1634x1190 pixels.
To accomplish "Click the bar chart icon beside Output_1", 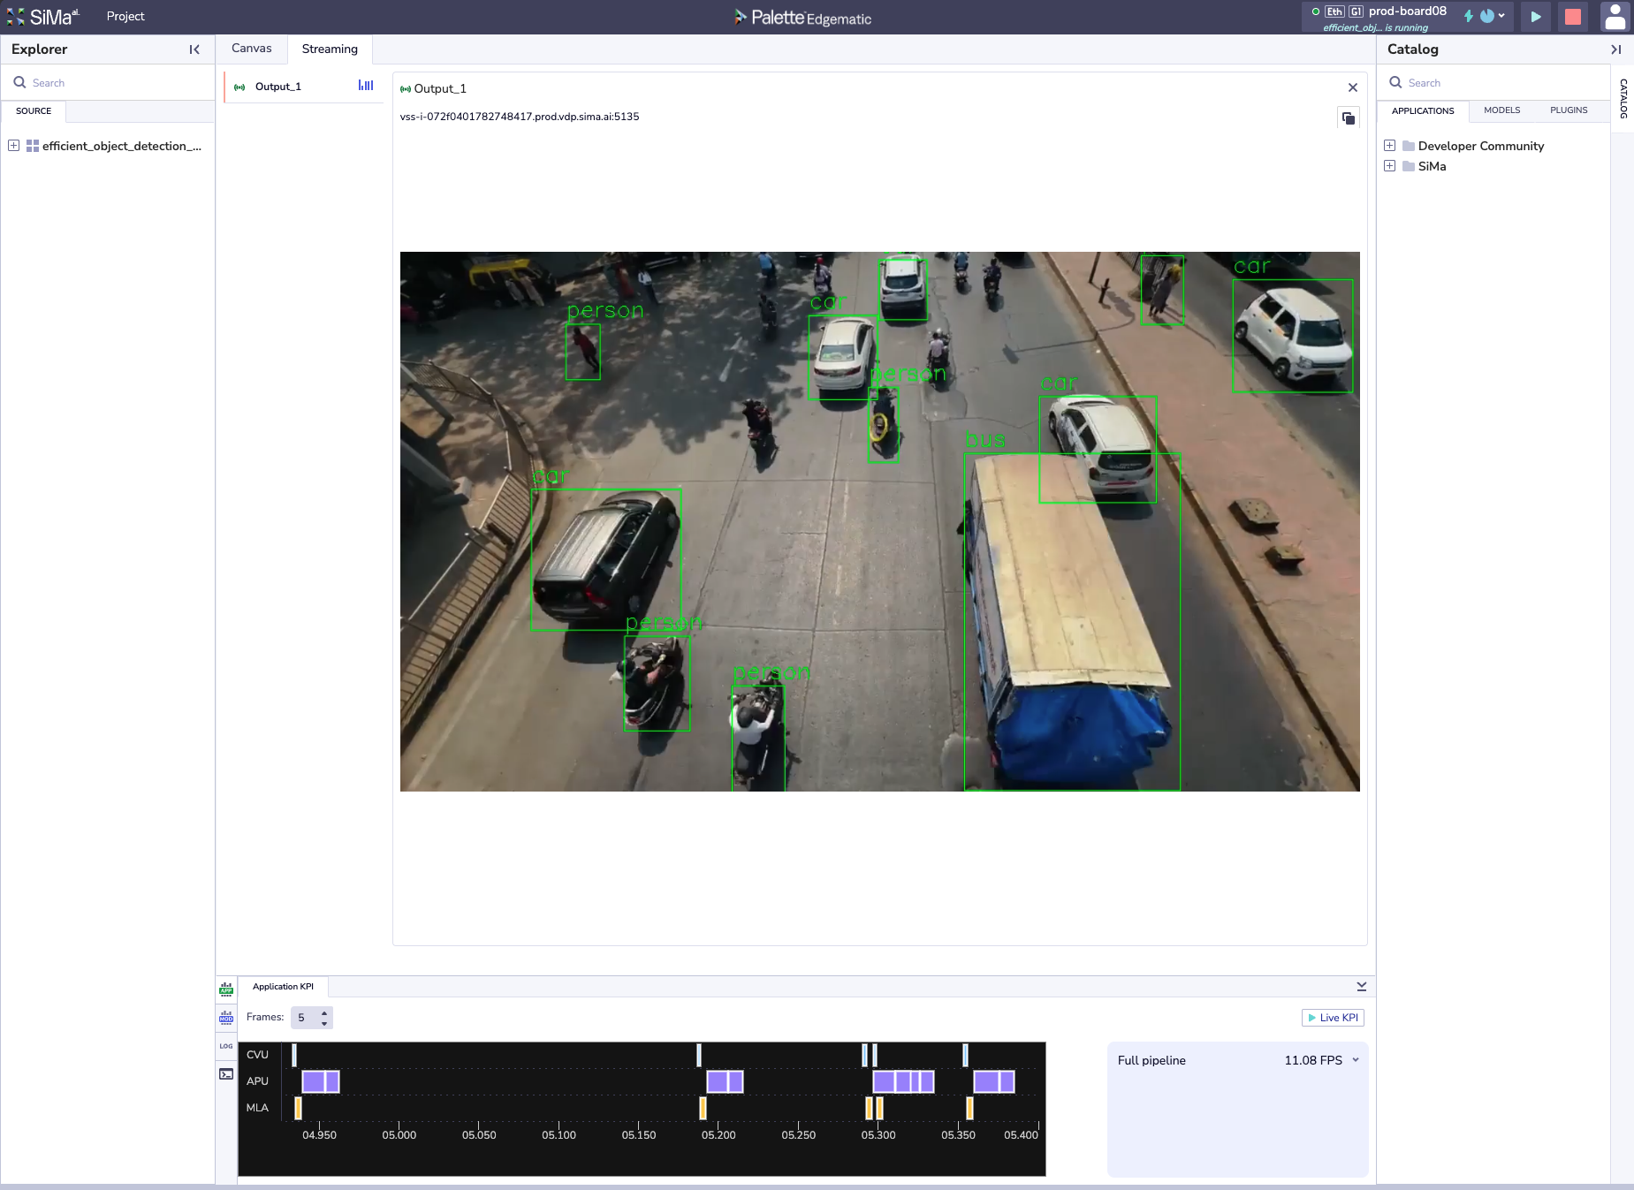I will tap(366, 86).
